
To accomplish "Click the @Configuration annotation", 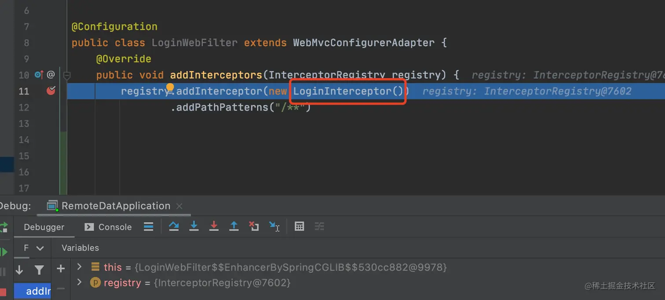I will point(114,26).
